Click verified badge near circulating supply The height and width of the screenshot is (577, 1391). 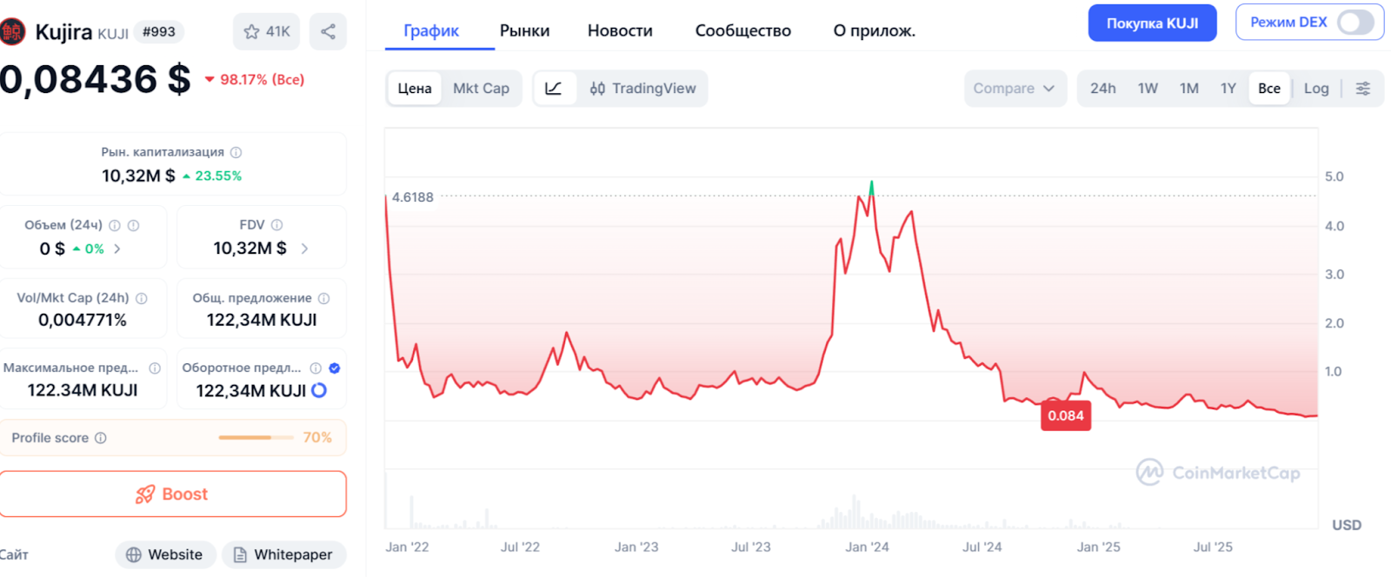click(x=335, y=368)
